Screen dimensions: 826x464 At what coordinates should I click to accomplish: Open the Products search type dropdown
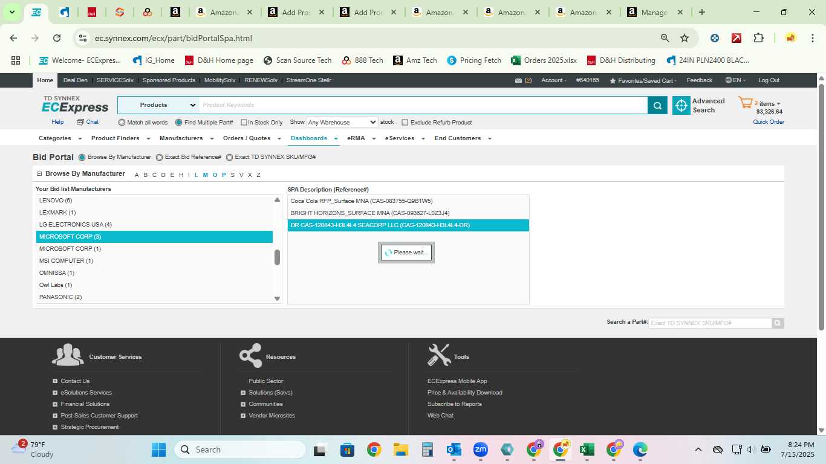tap(158, 105)
